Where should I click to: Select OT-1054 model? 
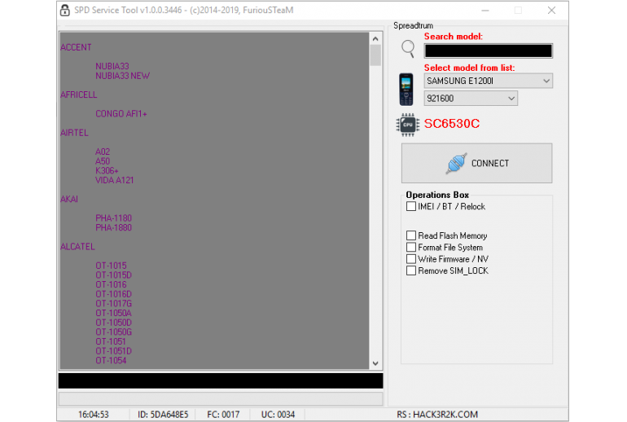click(x=111, y=360)
